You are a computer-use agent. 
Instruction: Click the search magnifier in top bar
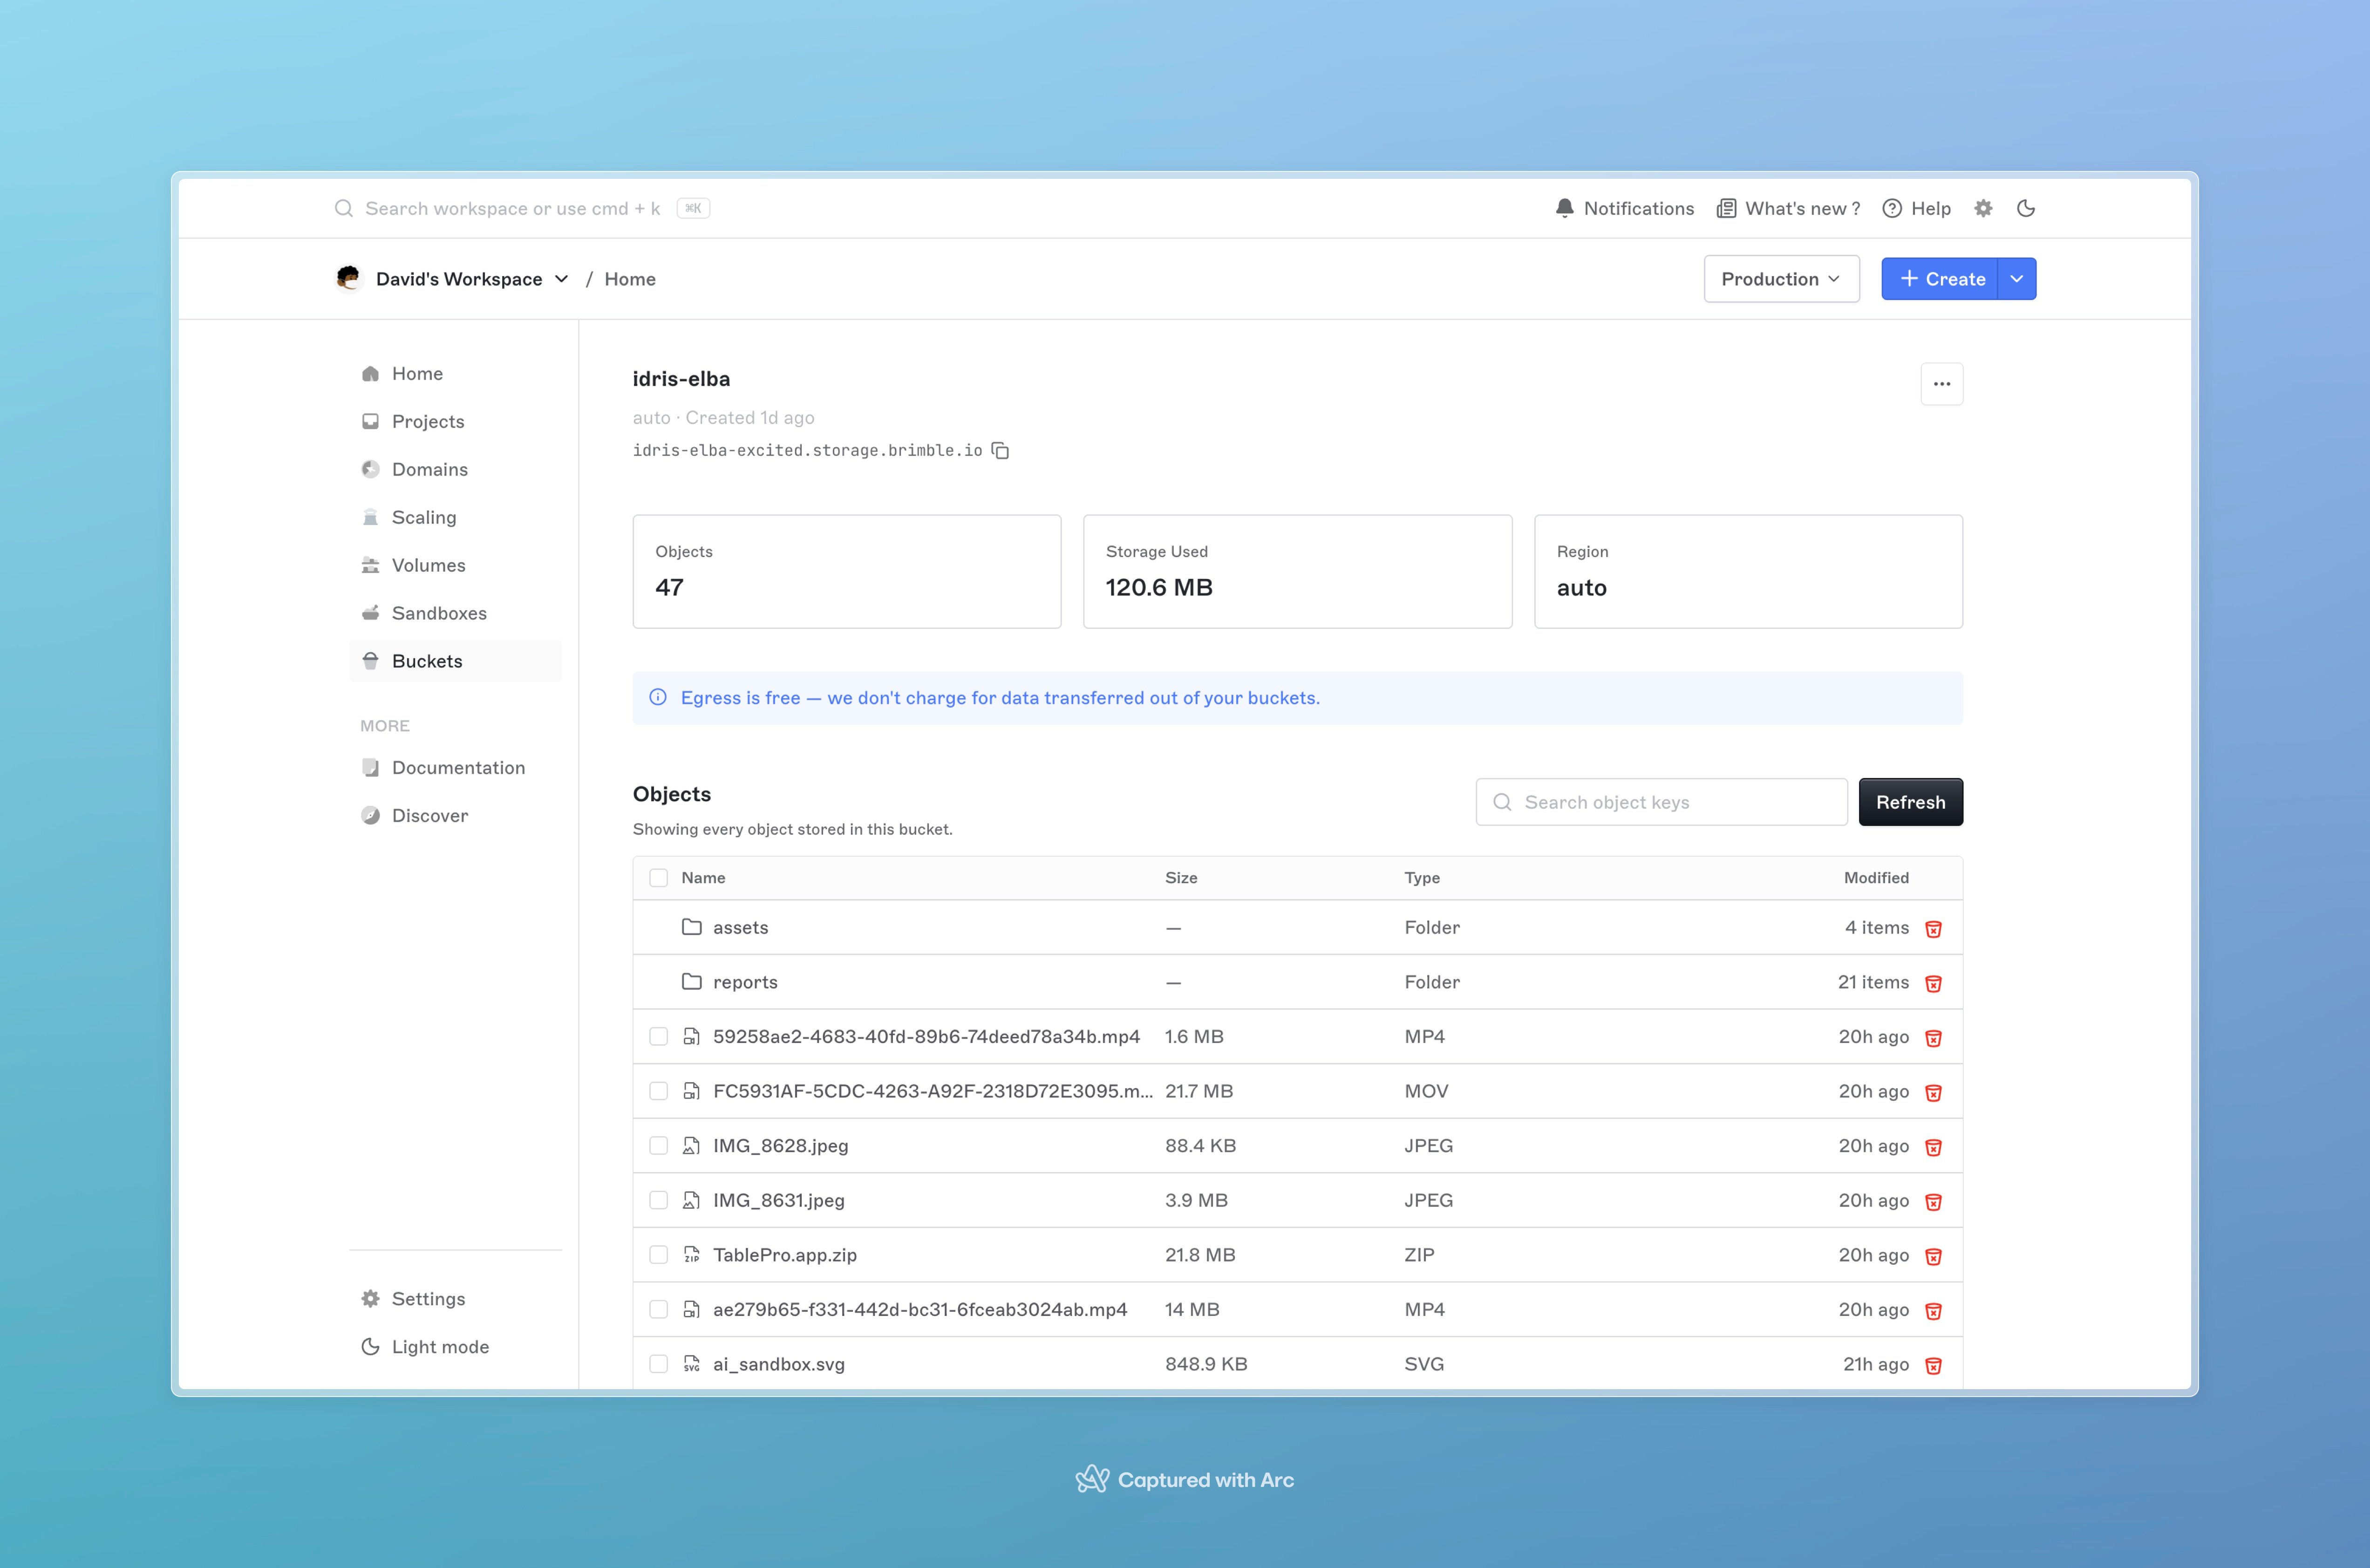344,208
